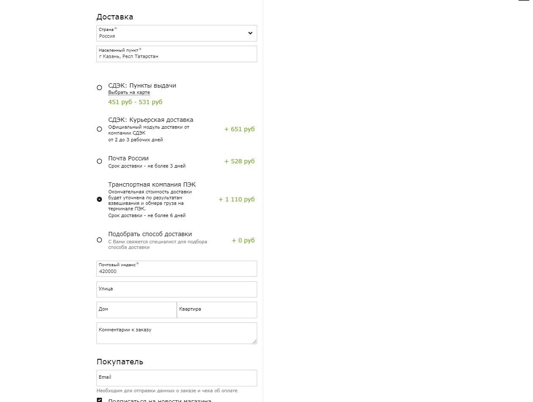Click the Почта России title label

coord(129,158)
